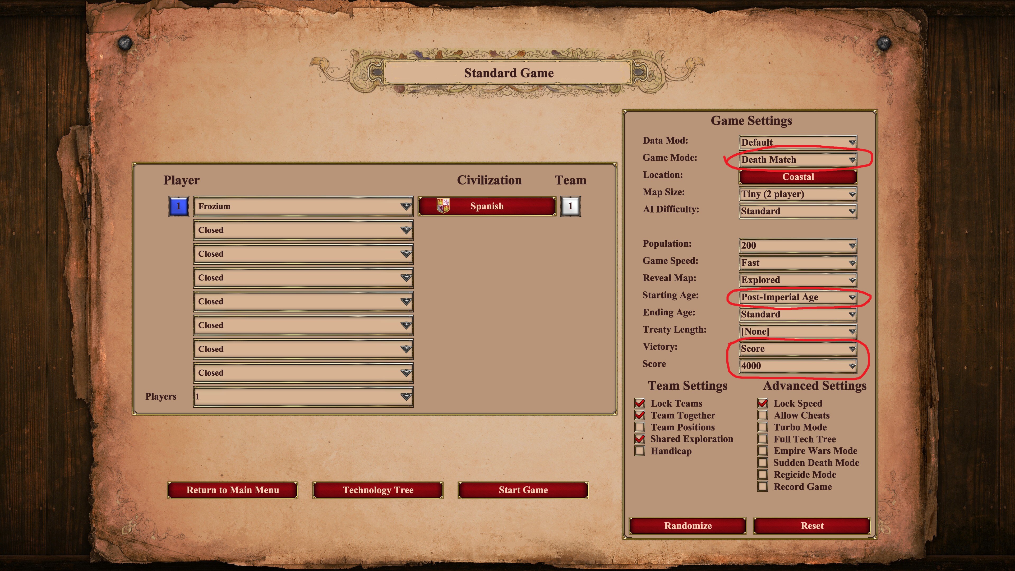Open the Map Size dropdown
1015x571 pixels.
(x=798, y=194)
